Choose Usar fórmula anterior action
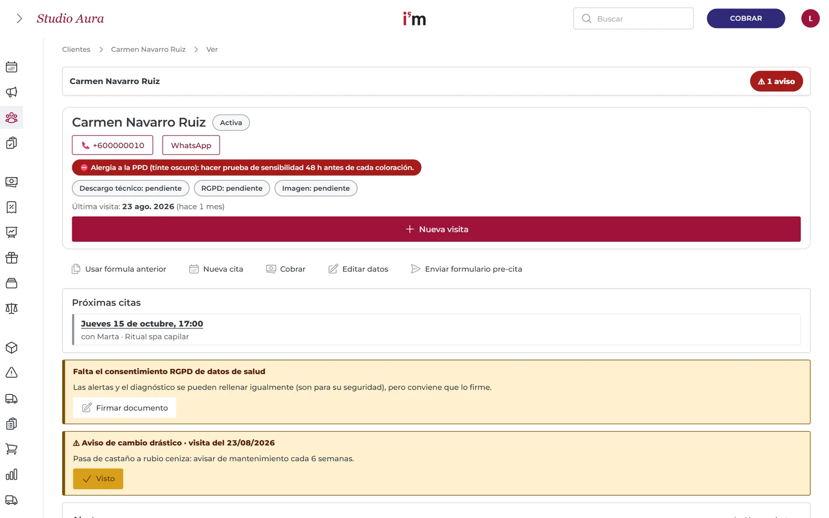The width and height of the screenshot is (829, 518). (x=119, y=269)
